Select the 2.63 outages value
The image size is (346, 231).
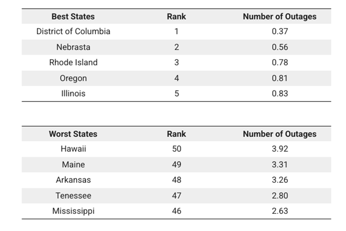click(x=280, y=211)
